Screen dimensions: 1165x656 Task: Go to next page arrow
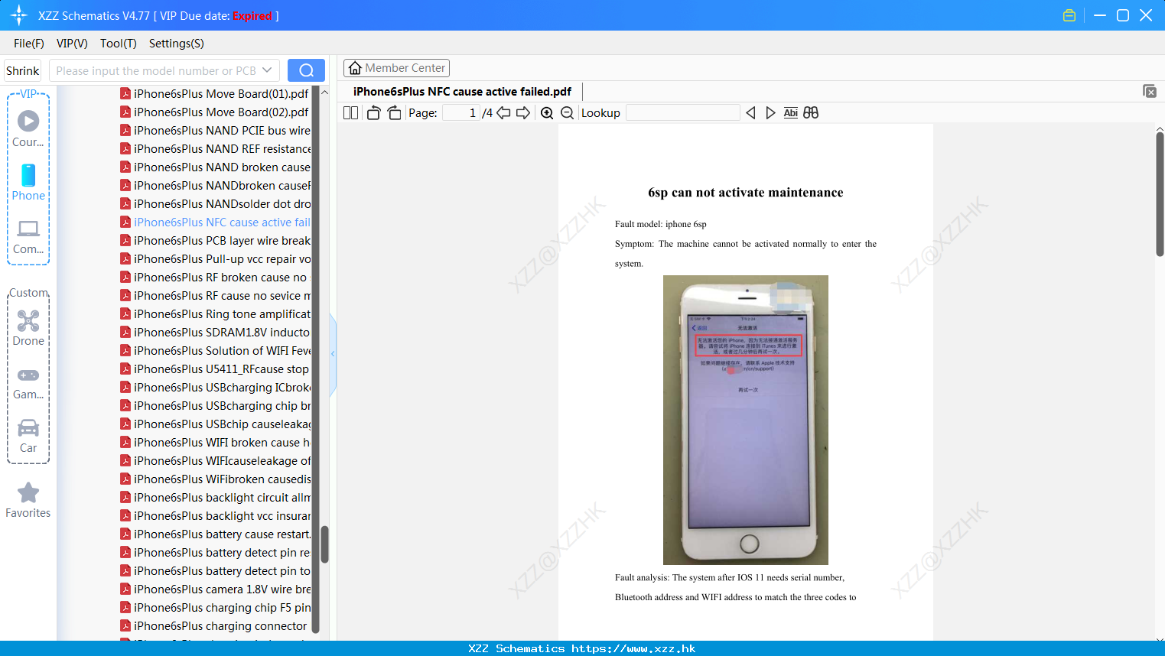pyautogui.click(x=523, y=113)
